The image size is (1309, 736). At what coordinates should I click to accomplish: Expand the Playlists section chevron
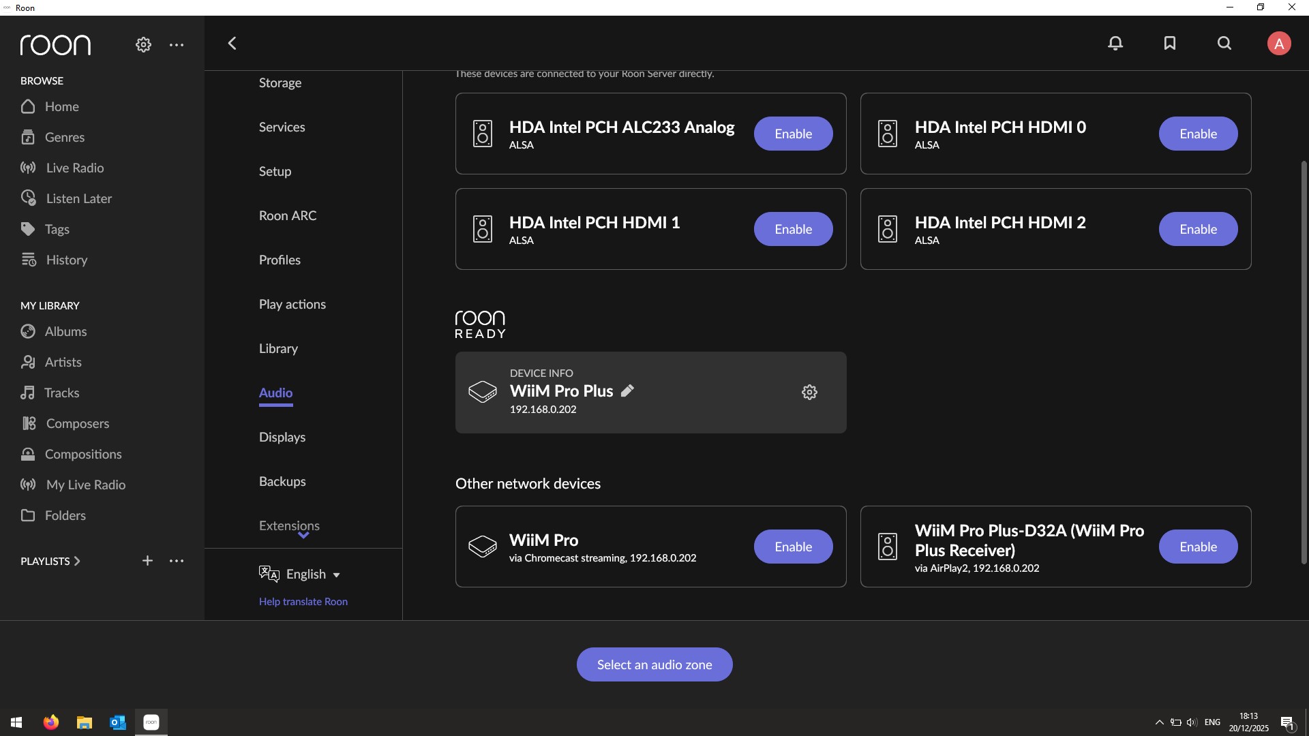click(x=77, y=562)
